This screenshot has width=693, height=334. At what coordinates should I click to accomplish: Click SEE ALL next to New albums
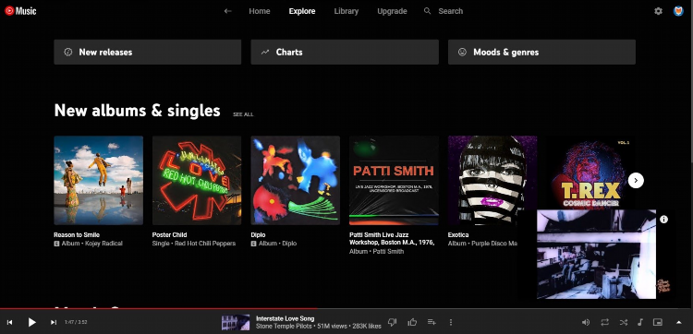(x=243, y=114)
